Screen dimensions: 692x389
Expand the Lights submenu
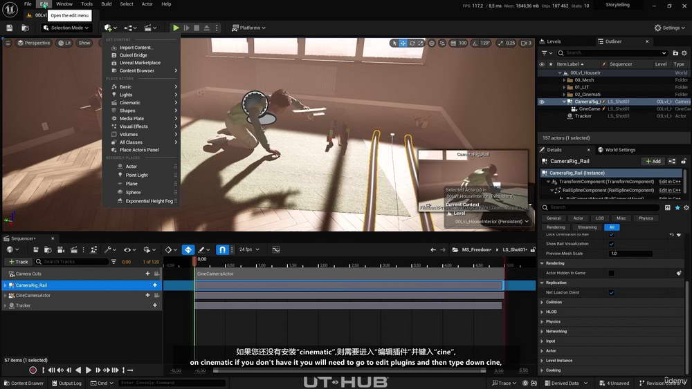pyautogui.click(x=141, y=95)
